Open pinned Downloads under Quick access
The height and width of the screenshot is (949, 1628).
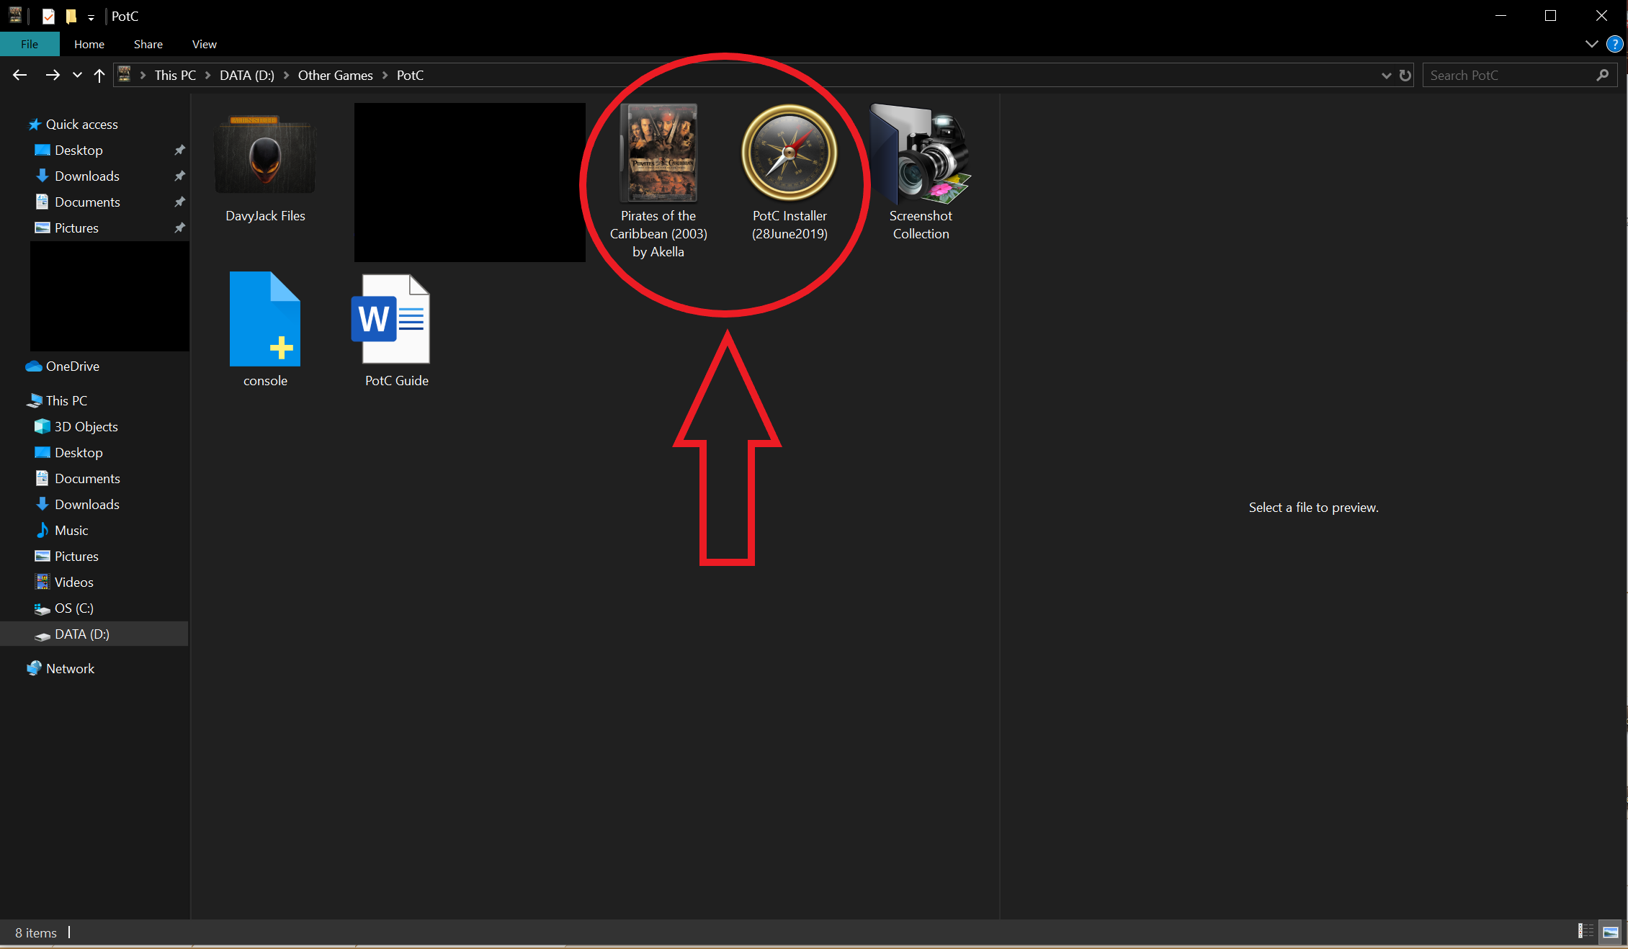(x=86, y=176)
